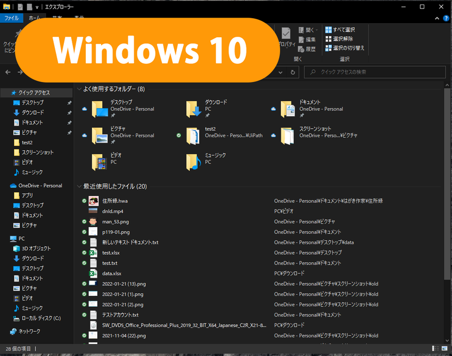Select テストアカウント.txt in recent files
Viewport: 452px width, 356px height.
(120, 315)
